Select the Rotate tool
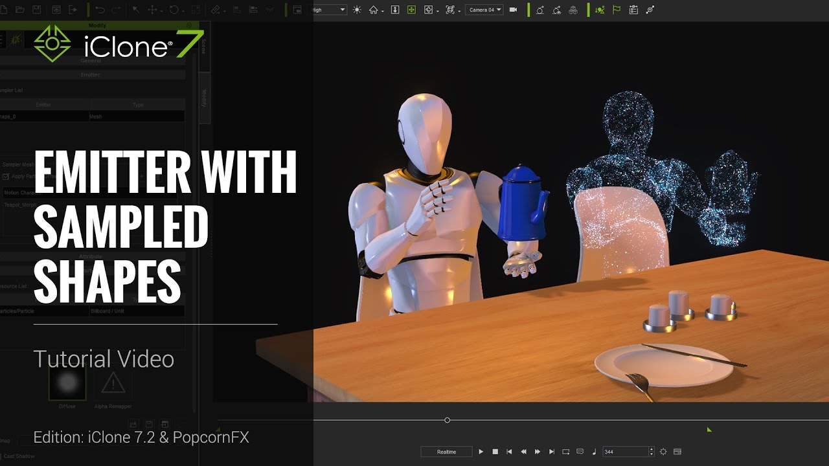The height and width of the screenshot is (466, 829). point(174,10)
